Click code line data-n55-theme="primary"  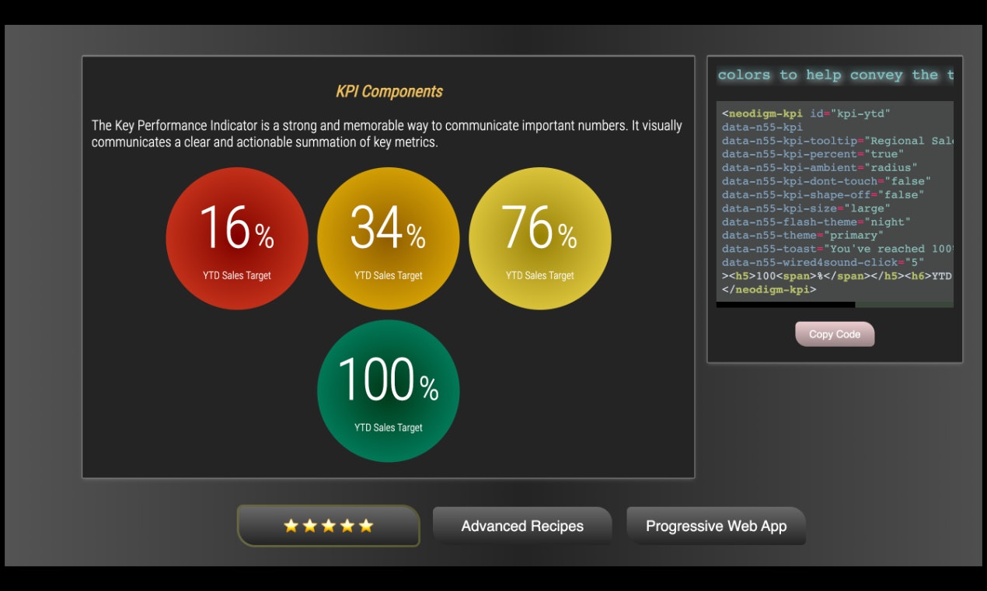coord(803,236)
